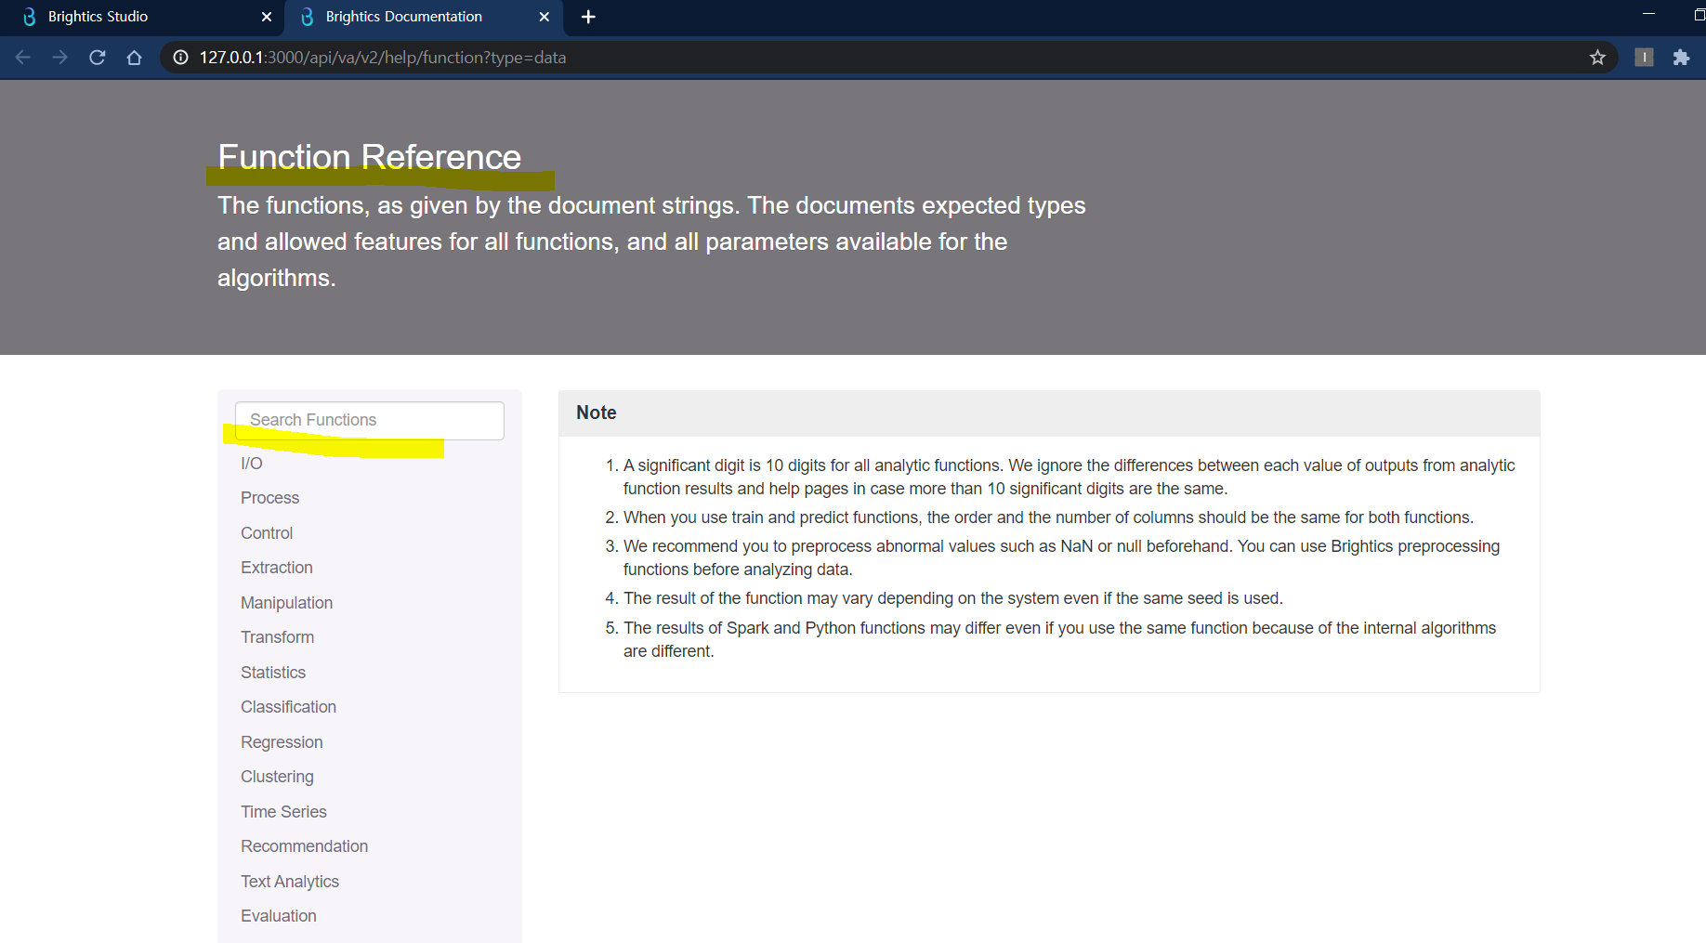Screen dimensions: 1706x943
Task: Select the Control category
Action: pos(267,533)
